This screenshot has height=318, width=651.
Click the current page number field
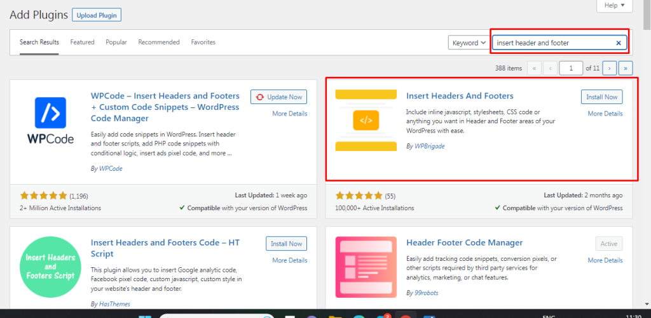click(x=571, y=68)
